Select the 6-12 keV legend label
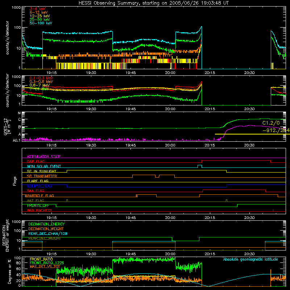Image resolution: width=290 pixels, height=290 pixels. 38,12
